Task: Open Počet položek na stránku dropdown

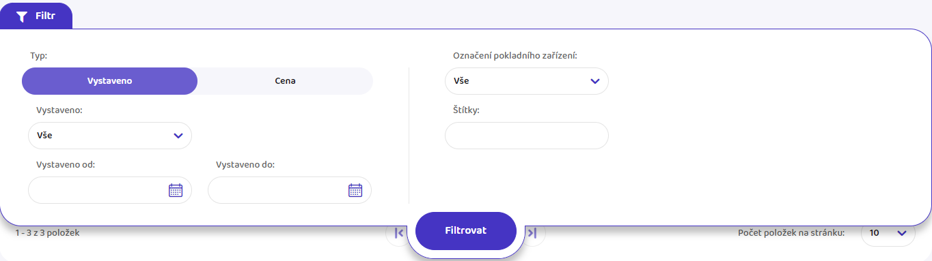Action: (888, 233)
